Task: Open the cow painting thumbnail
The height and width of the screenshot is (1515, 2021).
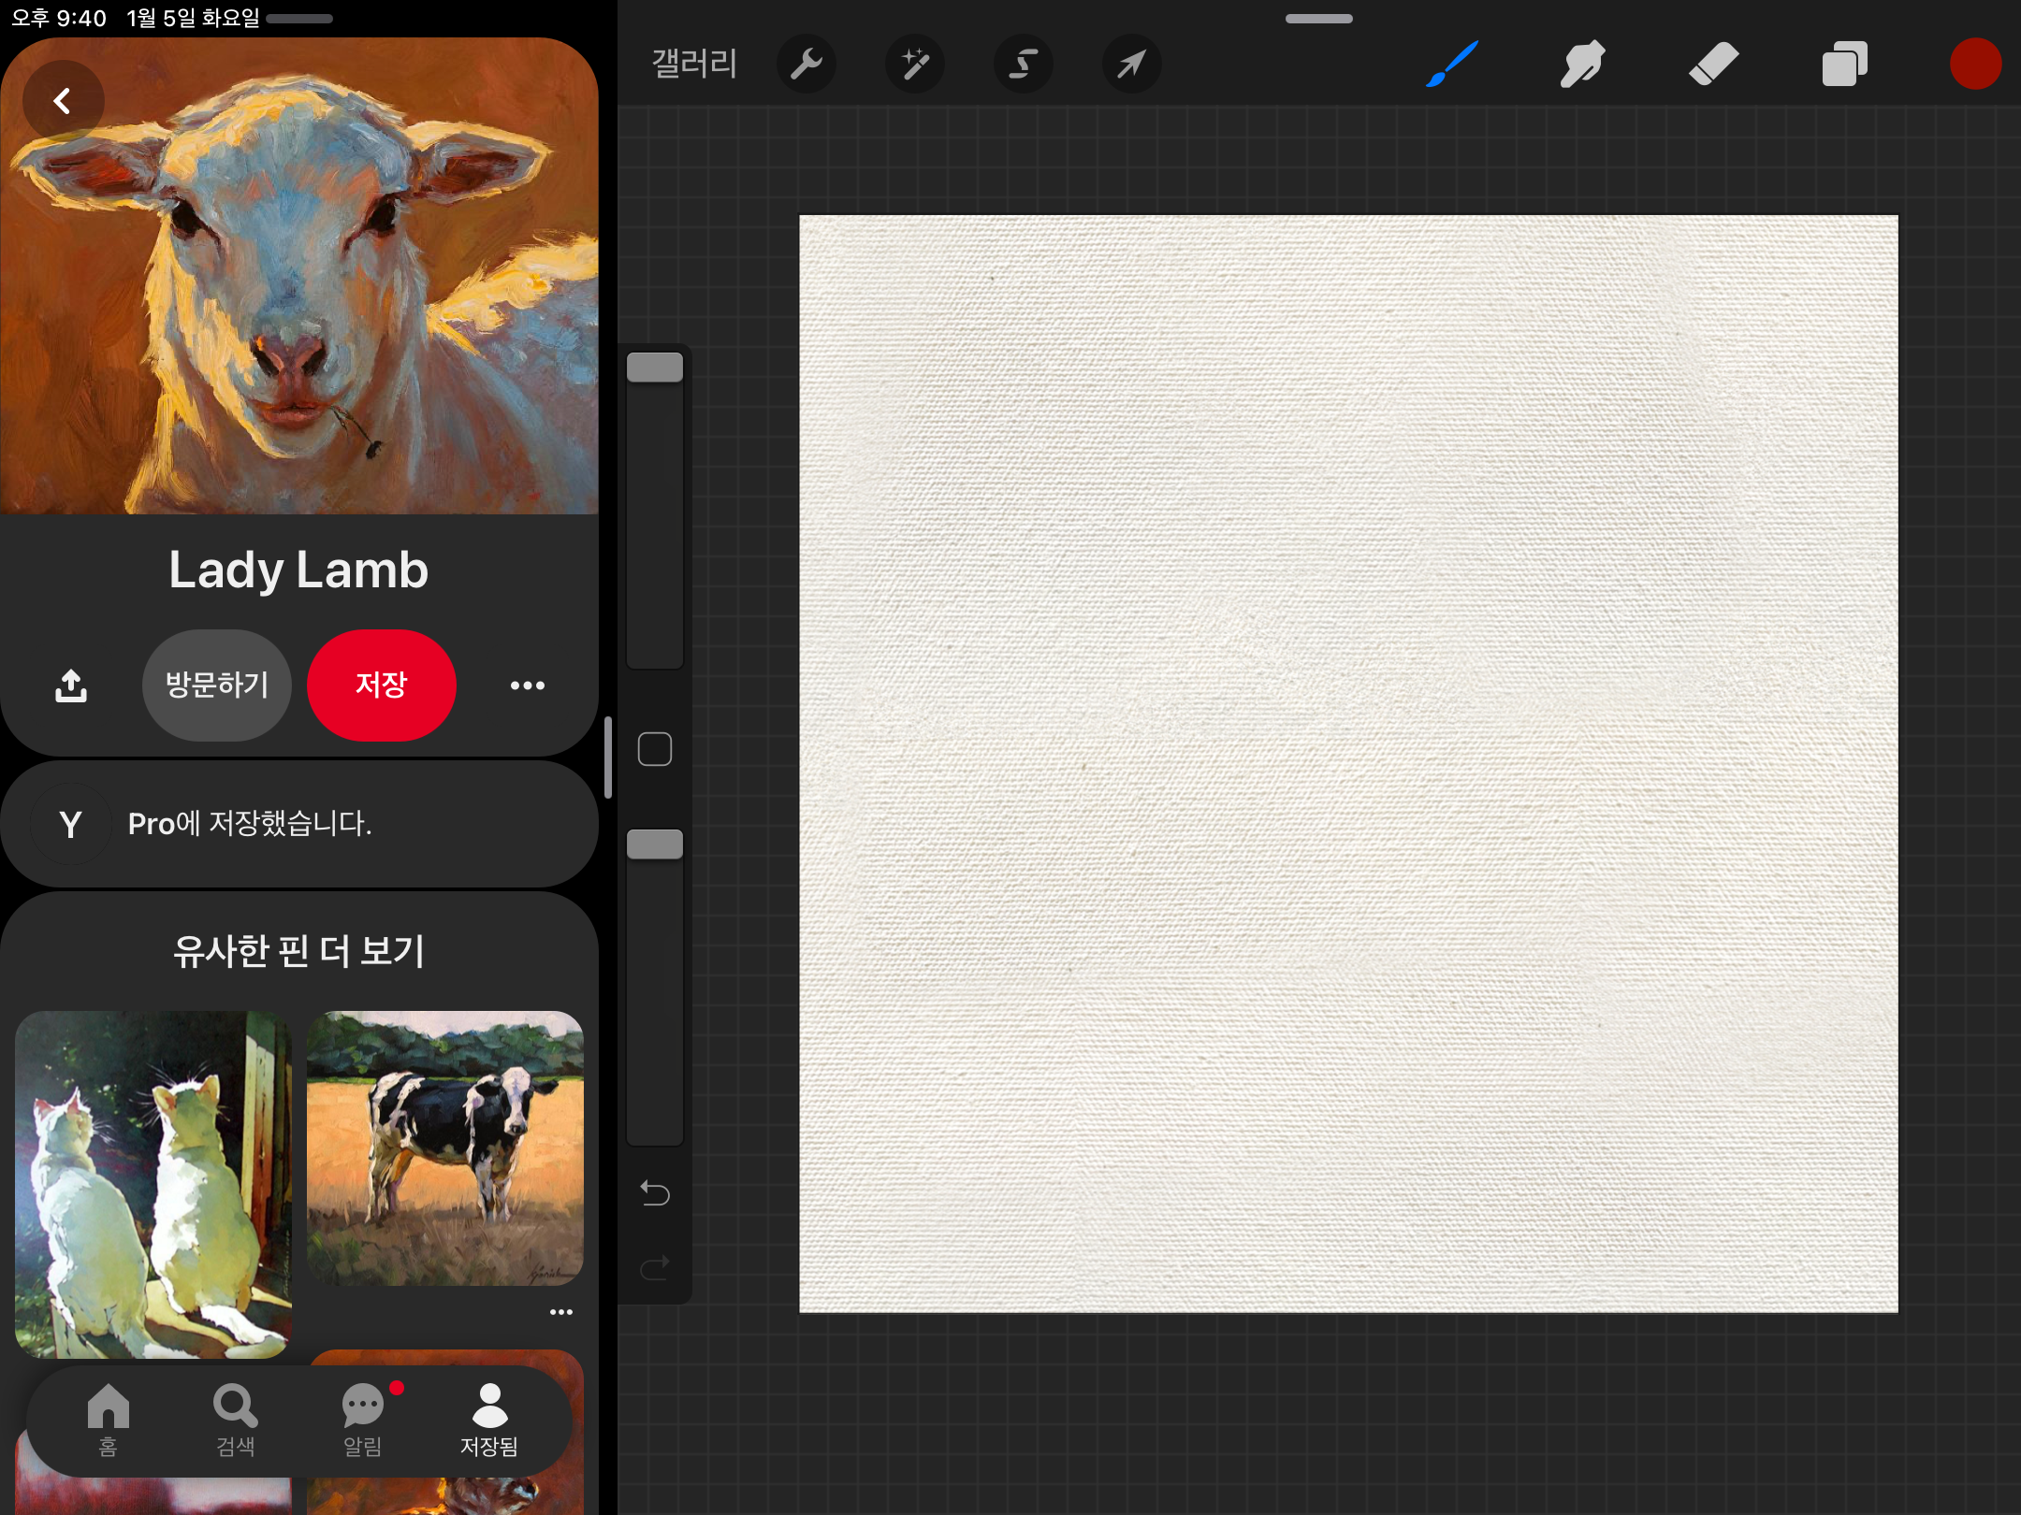Action: (445, 1147)
